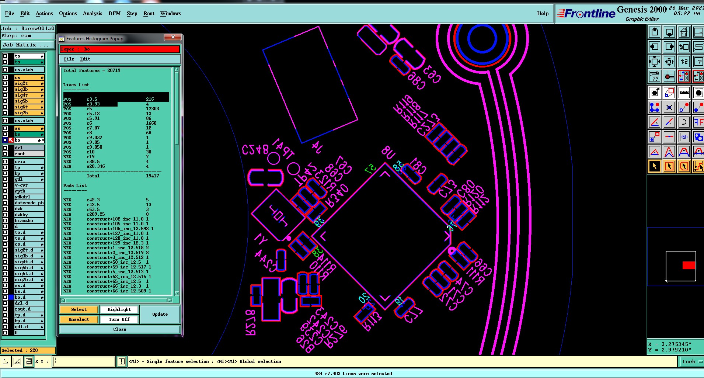Toggle the checkbox for layer 'ss.etch'

(5, 121)
